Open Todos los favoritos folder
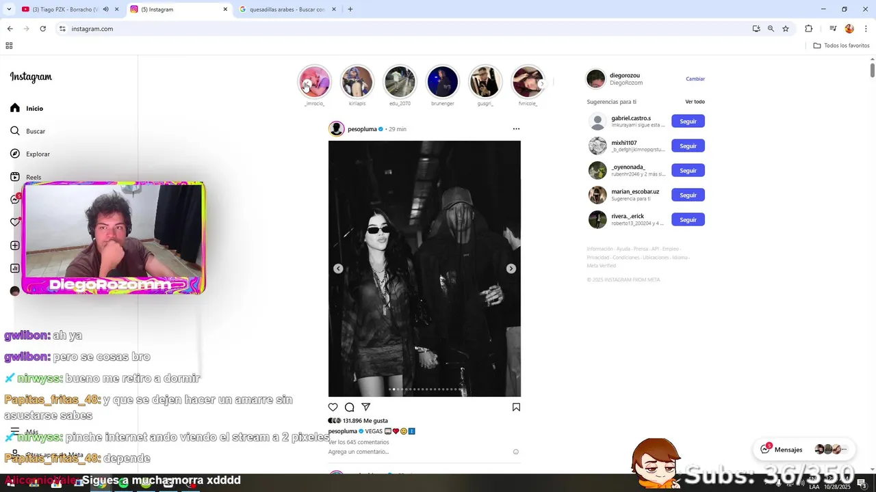This screenshot has height=492, width=876. [x=842, y=46]
